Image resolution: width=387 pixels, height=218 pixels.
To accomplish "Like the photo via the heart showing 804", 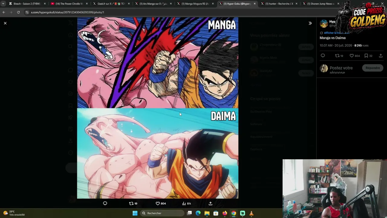I will coord(161,203).
